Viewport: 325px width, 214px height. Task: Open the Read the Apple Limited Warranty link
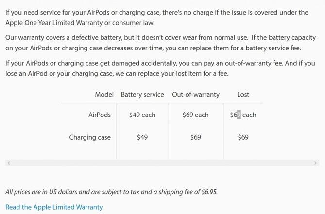point(54,207)
